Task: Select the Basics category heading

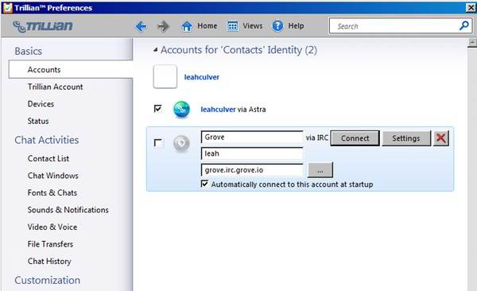Action: (x=29, y=51)
